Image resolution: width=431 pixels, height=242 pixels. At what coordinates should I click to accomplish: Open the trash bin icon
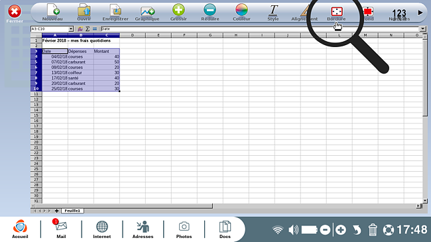[x=373, y=229]
